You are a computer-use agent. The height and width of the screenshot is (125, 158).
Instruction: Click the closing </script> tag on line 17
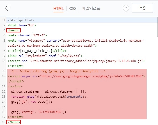coord(16,117)
